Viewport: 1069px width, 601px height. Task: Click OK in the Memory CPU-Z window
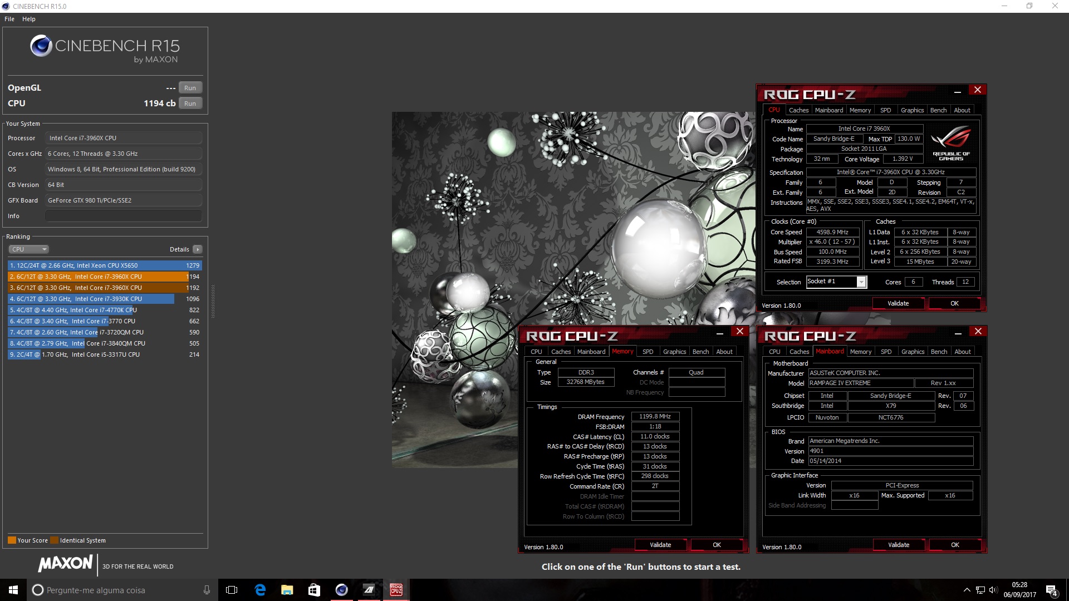(717, 545)
